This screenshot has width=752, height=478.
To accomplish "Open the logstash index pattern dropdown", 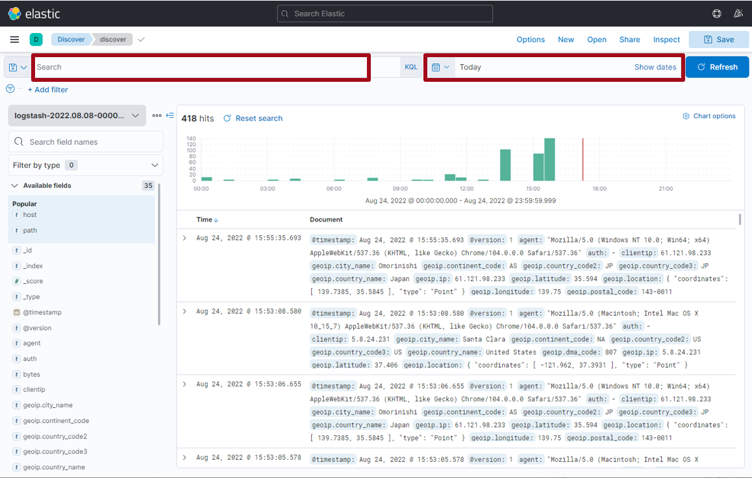I will 76,116.
